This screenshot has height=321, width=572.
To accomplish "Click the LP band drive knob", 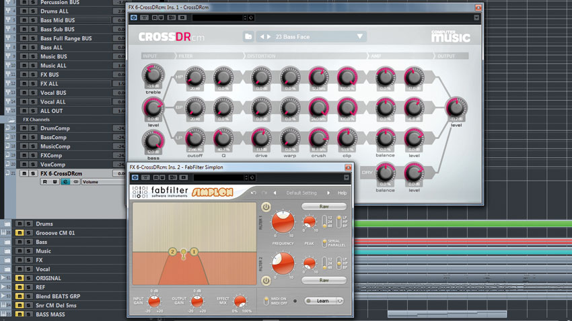I will pos(261,138).
